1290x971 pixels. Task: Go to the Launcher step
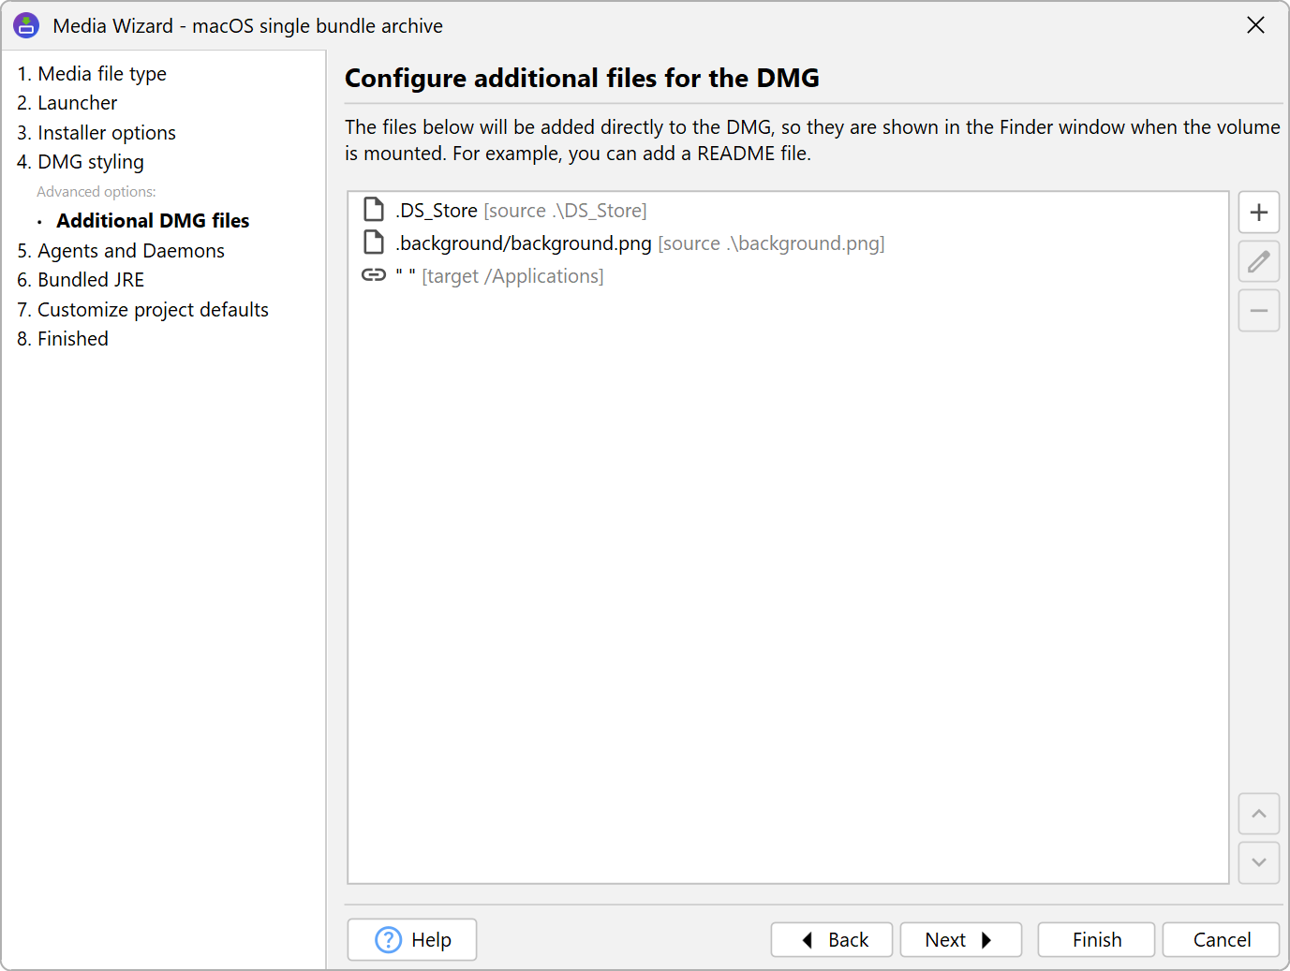click(x=67, y=103)
